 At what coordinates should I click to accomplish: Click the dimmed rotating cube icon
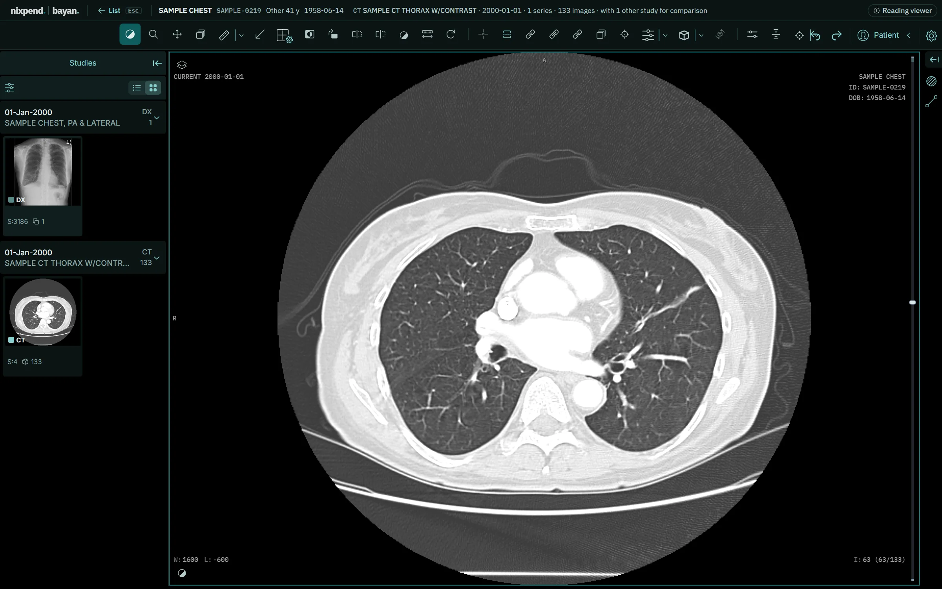click(719, 35)
